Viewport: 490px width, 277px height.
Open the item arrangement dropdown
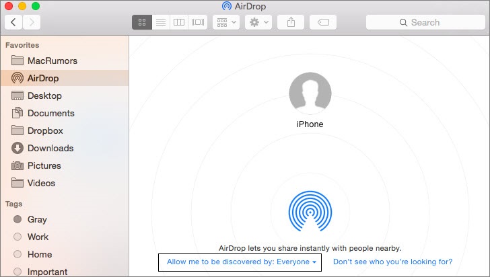226,22
